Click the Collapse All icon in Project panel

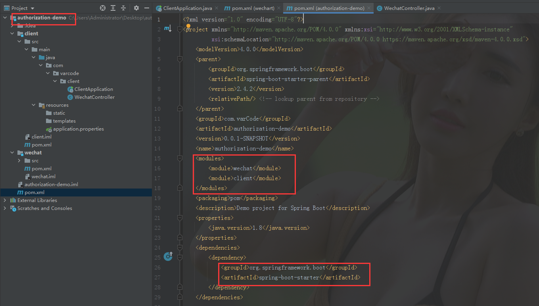tap(123, 8)
